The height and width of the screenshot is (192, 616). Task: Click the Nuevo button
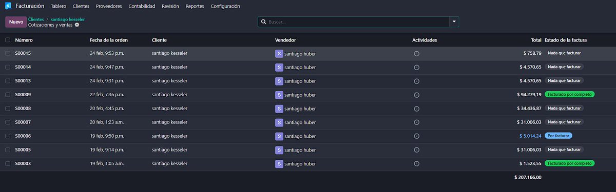pyautogui.click(x=16, y=22)
